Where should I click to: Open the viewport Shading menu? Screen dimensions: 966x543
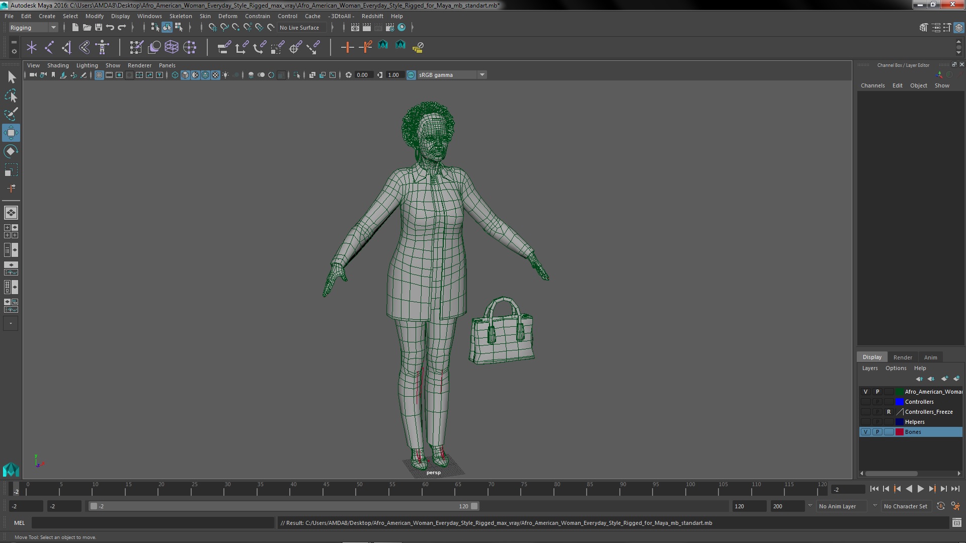pos(58,65)
